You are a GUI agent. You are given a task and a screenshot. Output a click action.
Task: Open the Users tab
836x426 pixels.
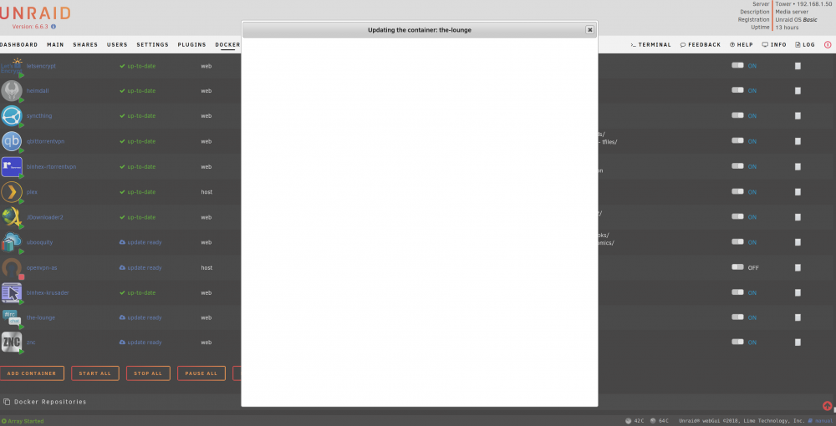click(x=117, y=45)
